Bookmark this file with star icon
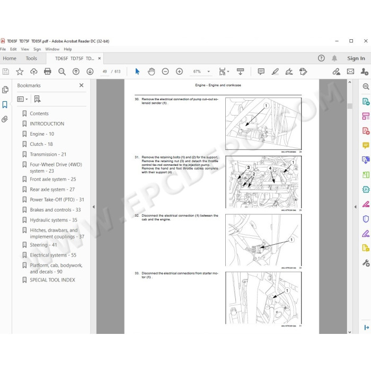This screenshot has width=371, height=371. pyautogui.click(x=20, y=72)
